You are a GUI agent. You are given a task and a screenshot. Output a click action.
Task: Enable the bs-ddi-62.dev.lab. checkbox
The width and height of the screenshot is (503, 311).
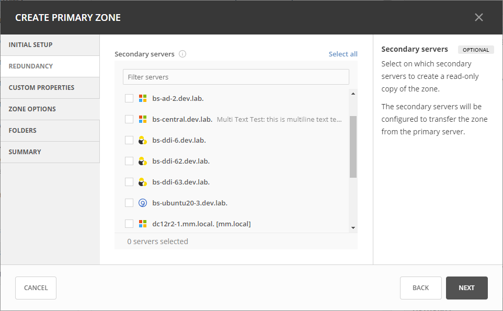pyautogui.click(x=129, y=161)
